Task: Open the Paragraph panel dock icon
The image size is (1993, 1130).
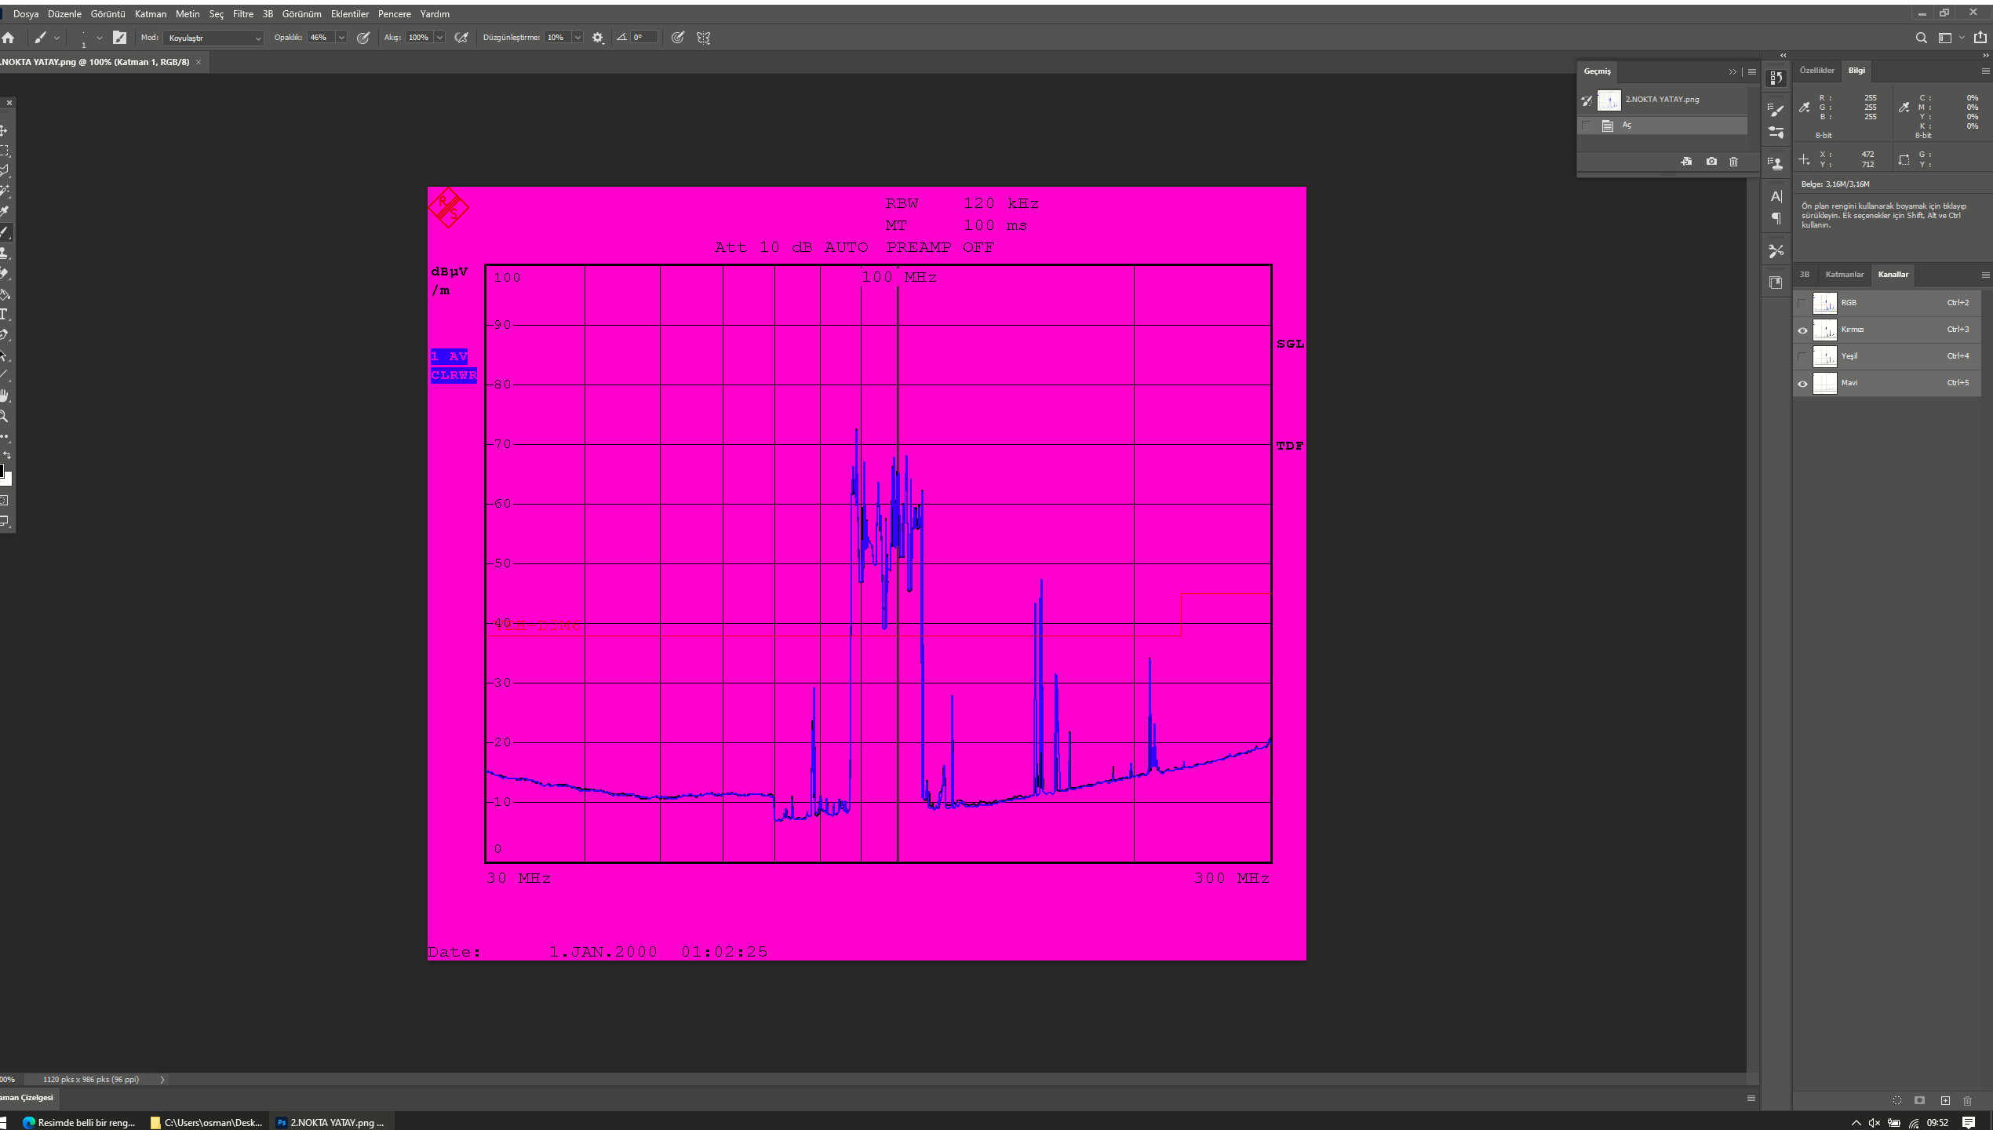Action: point(1776,218)
